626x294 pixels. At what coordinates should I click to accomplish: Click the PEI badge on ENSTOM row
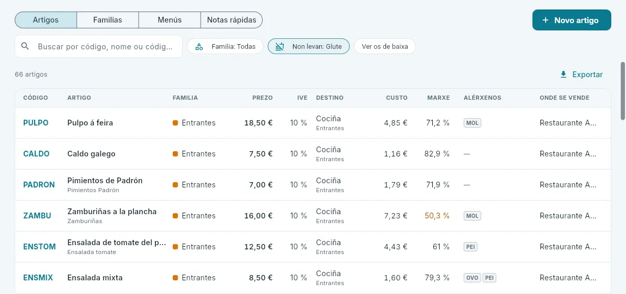[471, 247]
